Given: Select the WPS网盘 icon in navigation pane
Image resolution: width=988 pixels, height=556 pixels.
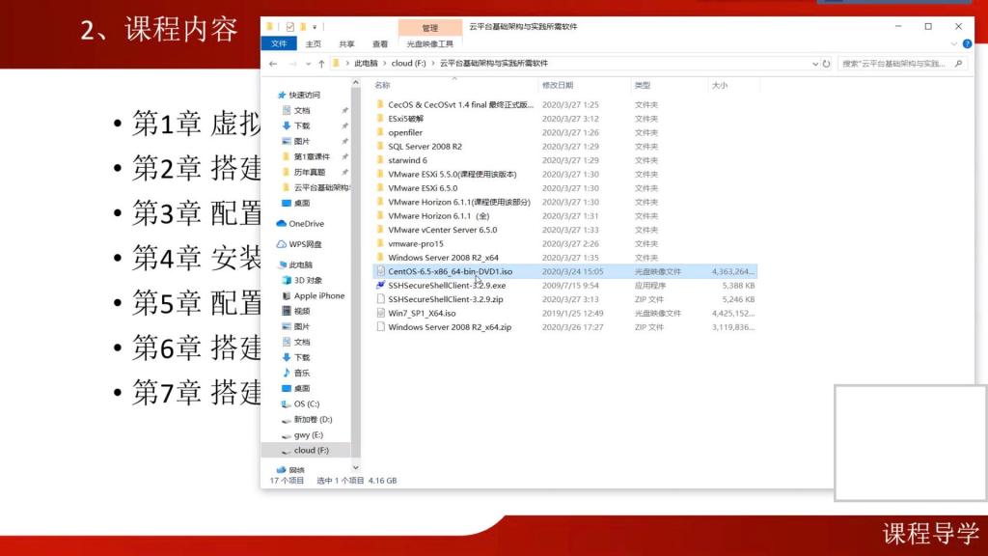Looking at the screenshot, I should click(x=282, y=244).
